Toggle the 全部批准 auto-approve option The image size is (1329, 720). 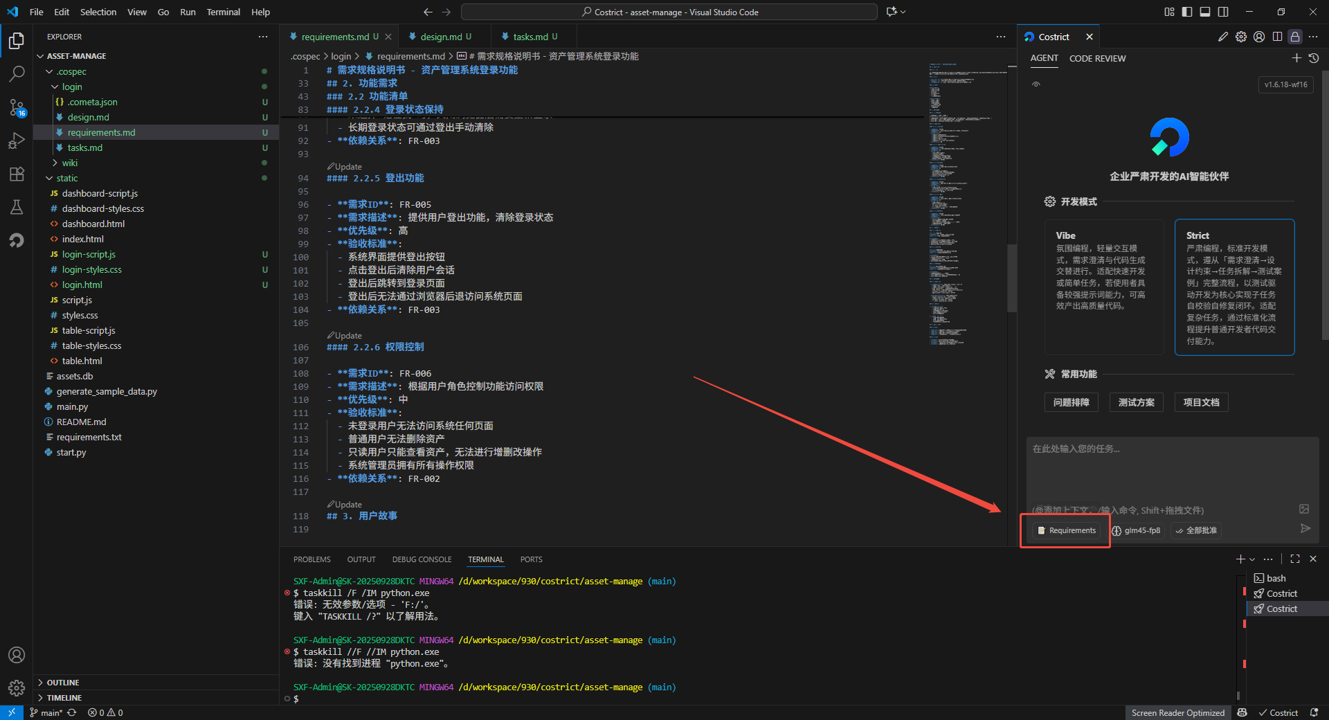point(1196,530)
